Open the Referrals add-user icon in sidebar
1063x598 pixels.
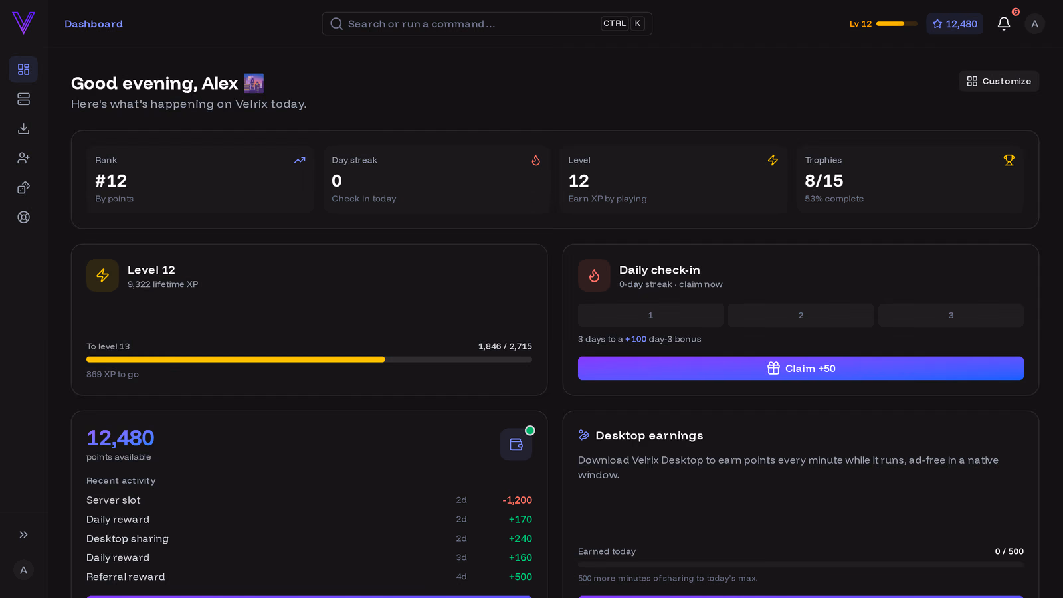(x=23, y=158)
